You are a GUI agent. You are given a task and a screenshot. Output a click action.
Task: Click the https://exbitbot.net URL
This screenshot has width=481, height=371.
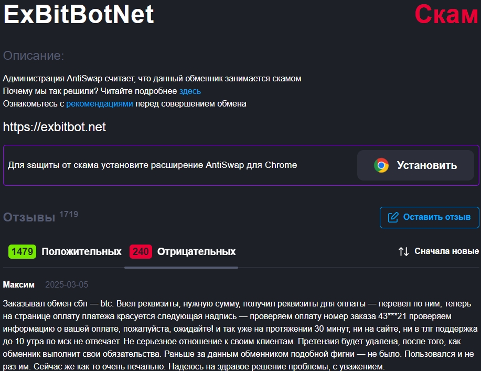point(55,127)
